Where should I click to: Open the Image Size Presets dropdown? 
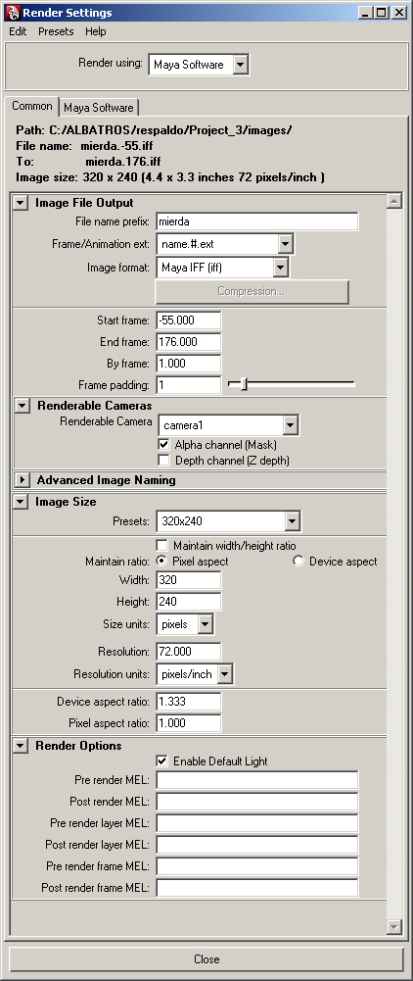(x=228, y=521)
